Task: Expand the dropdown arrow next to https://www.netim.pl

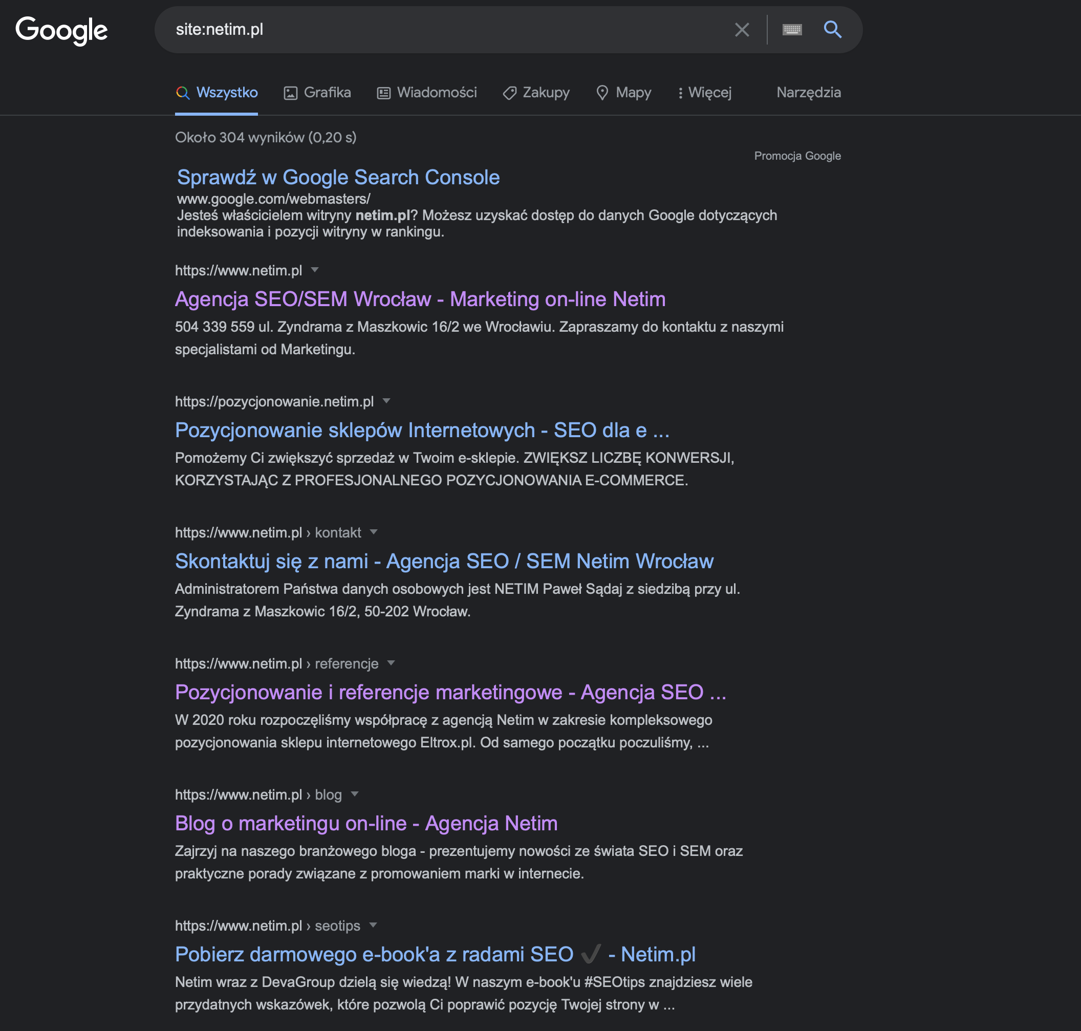Action: pyautogui.click(x=315, y=270)
